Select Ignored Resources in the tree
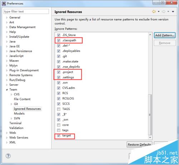Viewport: 179px width, 165px height. 27,109
